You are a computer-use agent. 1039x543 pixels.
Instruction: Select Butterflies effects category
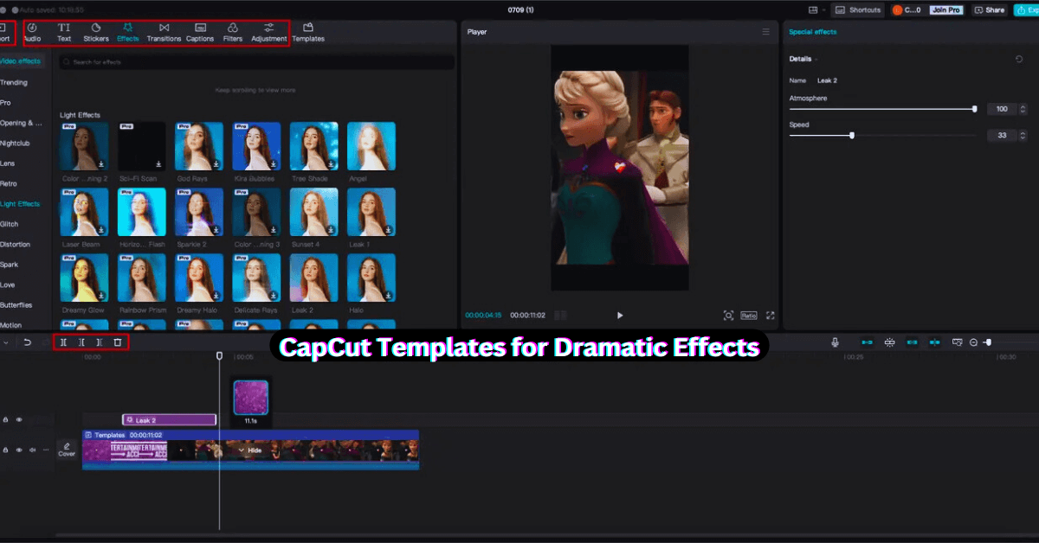[x=16, y=305]
